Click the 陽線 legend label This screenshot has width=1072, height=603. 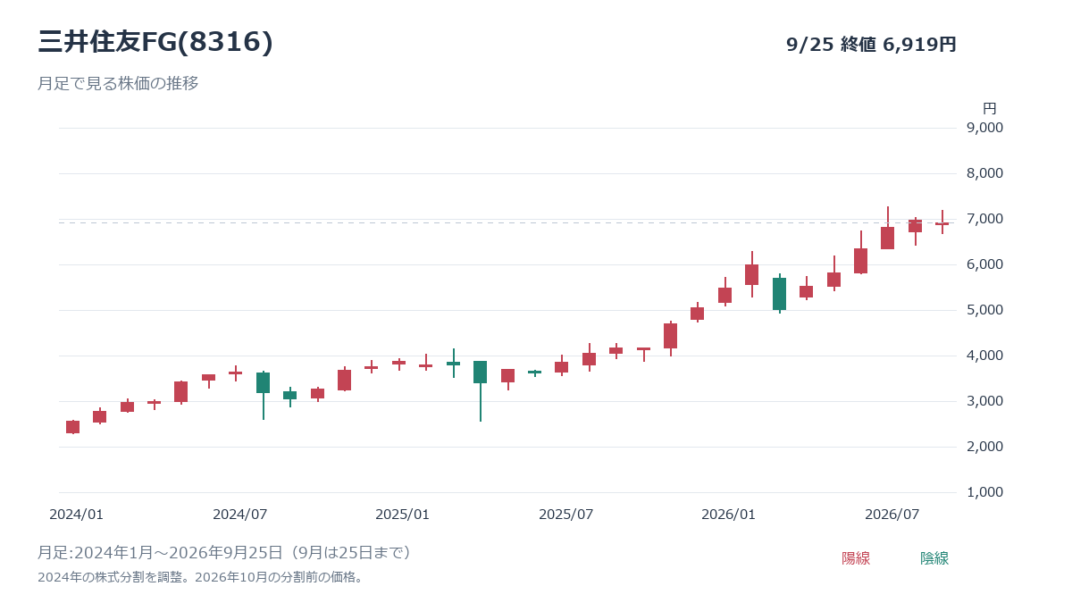coord(856,558)
